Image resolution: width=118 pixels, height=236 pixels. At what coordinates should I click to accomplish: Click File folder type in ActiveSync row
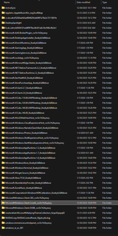click(x=107, y=8)
